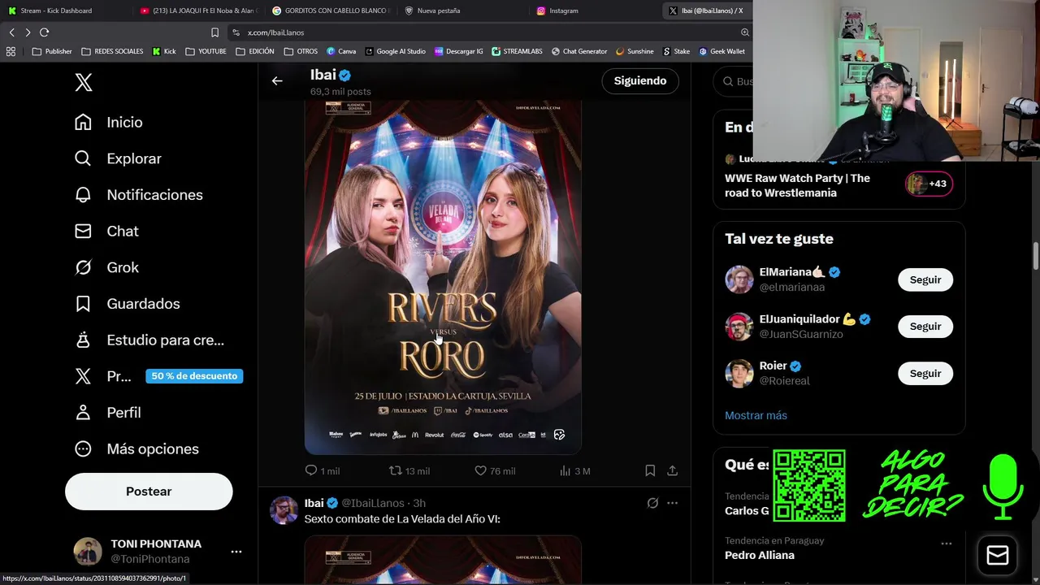The image size is (1040, 585).
Task: Follow Roier with Seguir button
Action: pos(925,374)
